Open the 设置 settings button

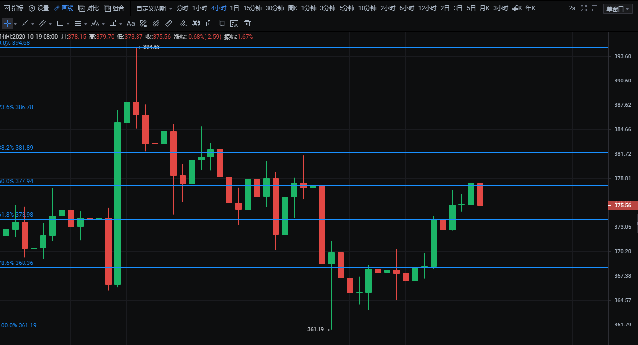pyautogui.click(x=39, y=8)
